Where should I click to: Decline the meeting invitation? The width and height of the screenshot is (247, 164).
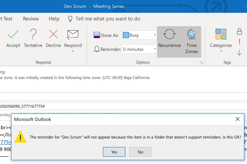(x=53, y=39)
